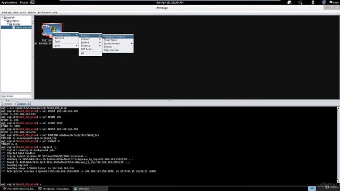Collapse the exploit tree node
The width and height of the screenshot is (340, 191).
(2, 17)
